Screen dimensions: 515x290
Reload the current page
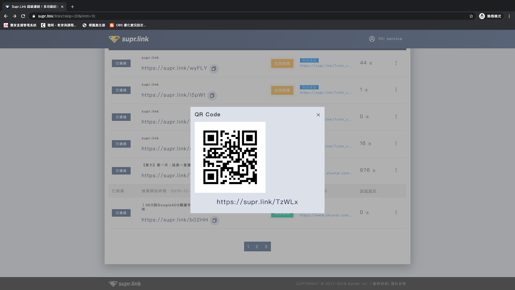(23, 16)
